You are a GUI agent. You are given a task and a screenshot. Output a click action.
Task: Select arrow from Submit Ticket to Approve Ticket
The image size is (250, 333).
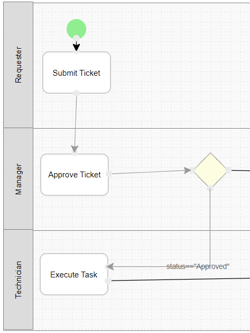point(76,123)
